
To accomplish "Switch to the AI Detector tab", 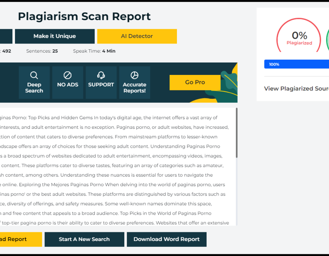I will click(x=137, y=36).
